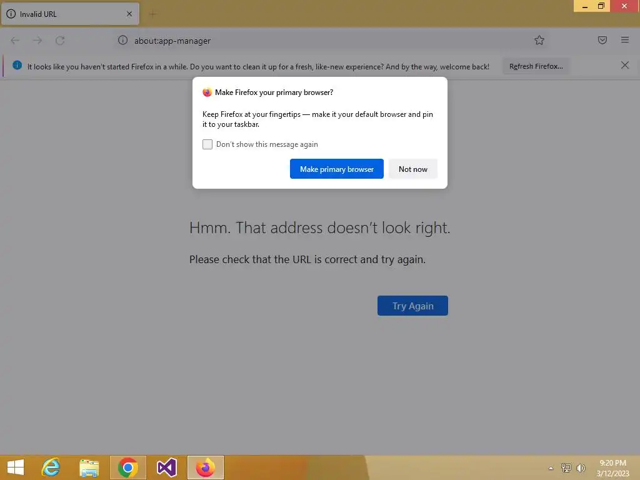Go forward using the forward arrow
The width and height of the screenshot is (640, 480).
[37, 41]
